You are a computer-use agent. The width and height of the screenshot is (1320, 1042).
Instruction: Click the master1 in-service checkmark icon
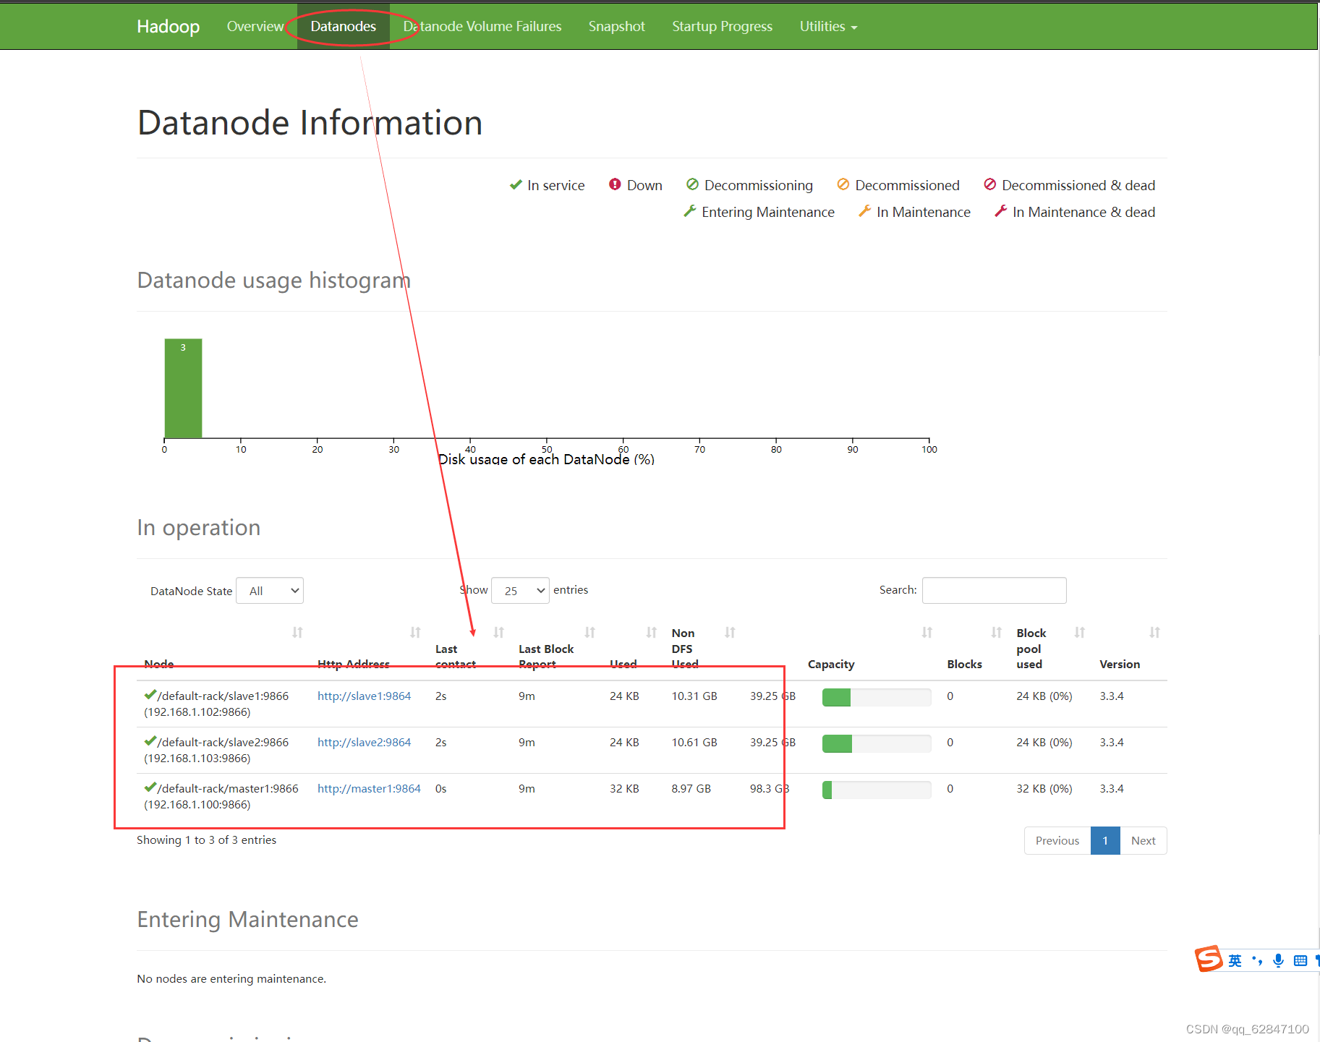tap(150, 787)
